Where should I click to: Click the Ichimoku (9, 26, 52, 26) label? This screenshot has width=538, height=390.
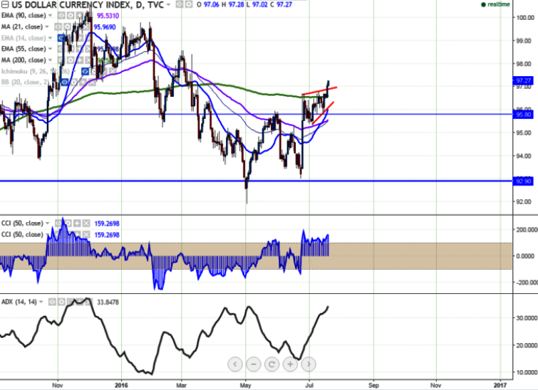[36, 71]
